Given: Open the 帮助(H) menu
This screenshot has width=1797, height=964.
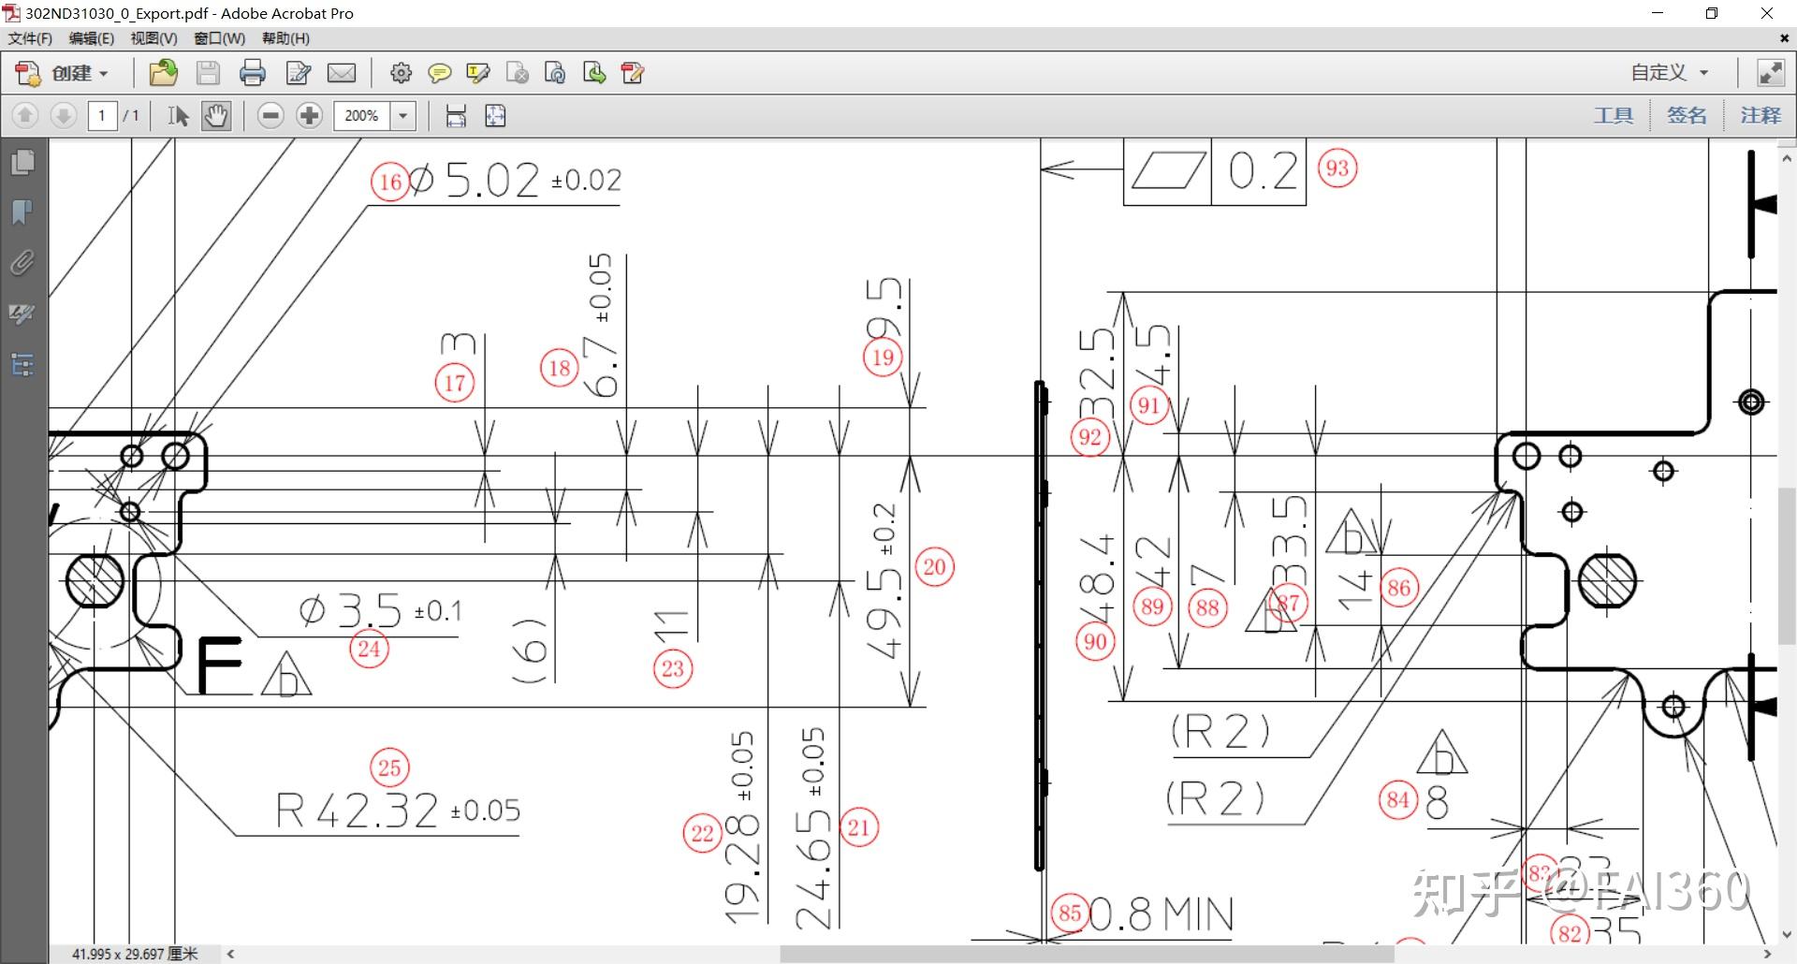Looking at the screenshot, I should 285,38.
